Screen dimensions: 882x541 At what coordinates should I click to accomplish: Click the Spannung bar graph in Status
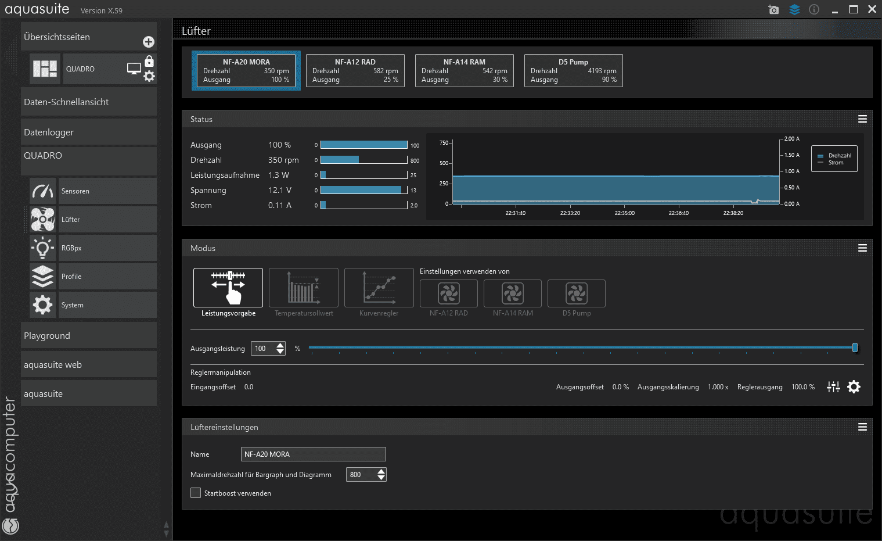(364, 190)
